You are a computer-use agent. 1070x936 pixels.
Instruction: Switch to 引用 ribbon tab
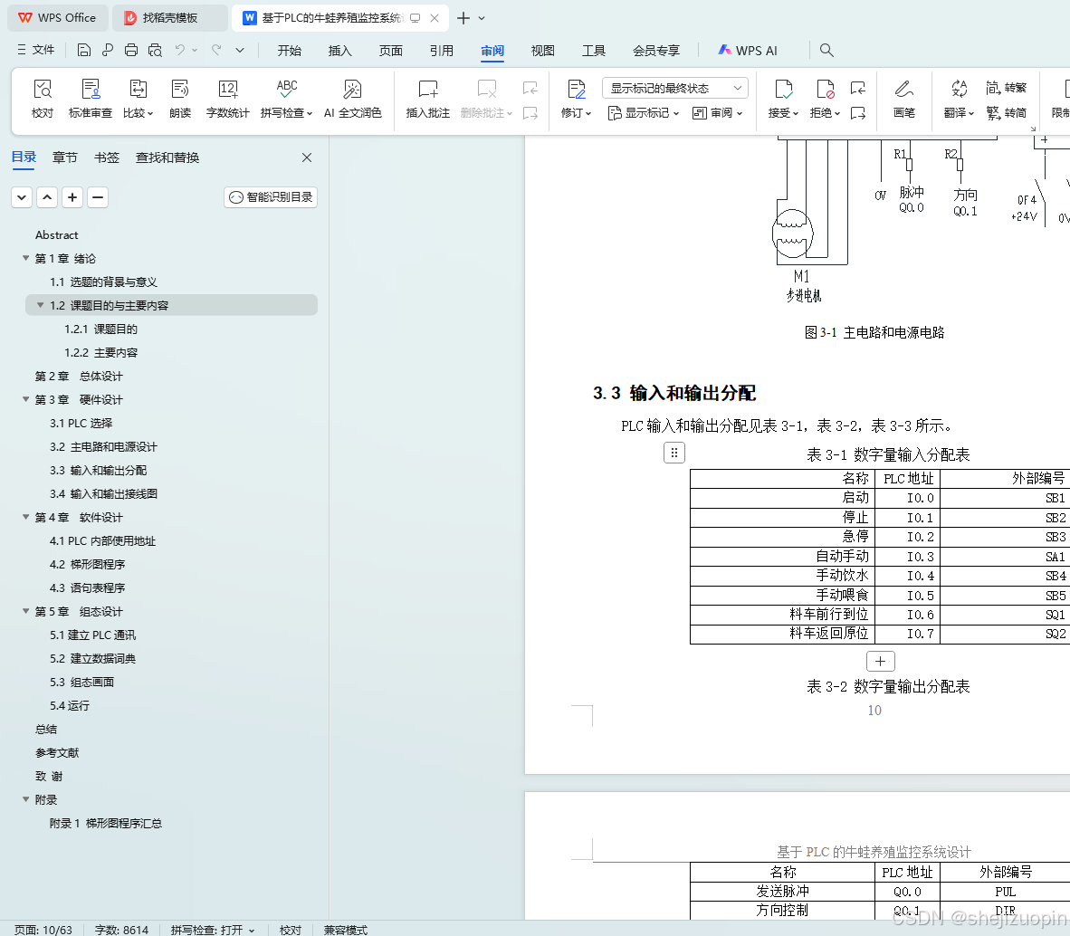click(442, 51)
